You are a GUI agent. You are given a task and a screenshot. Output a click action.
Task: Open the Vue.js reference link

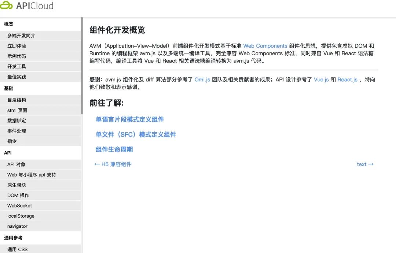(x=322, y=79)
